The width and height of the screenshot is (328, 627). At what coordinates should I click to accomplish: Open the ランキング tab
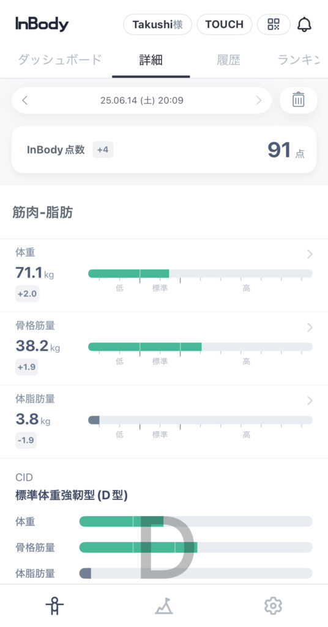[299, 60]
